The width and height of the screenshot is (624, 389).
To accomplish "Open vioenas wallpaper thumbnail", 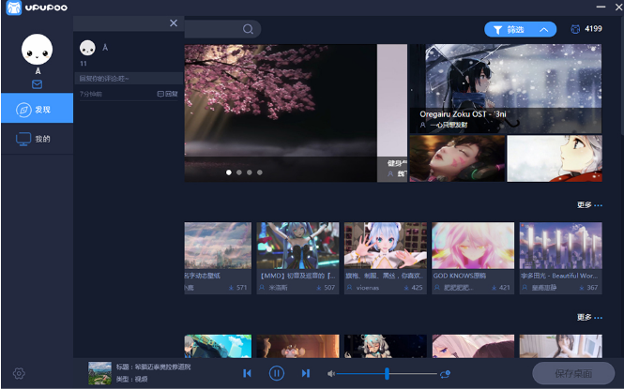I will click(x=386, y=246).
